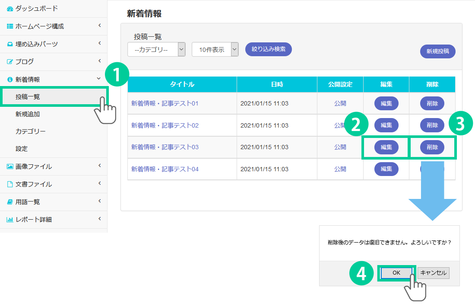Open the カテゴリー filter dropdown
The height and width of the screenshot is (304, 475).
pos(156,49)
